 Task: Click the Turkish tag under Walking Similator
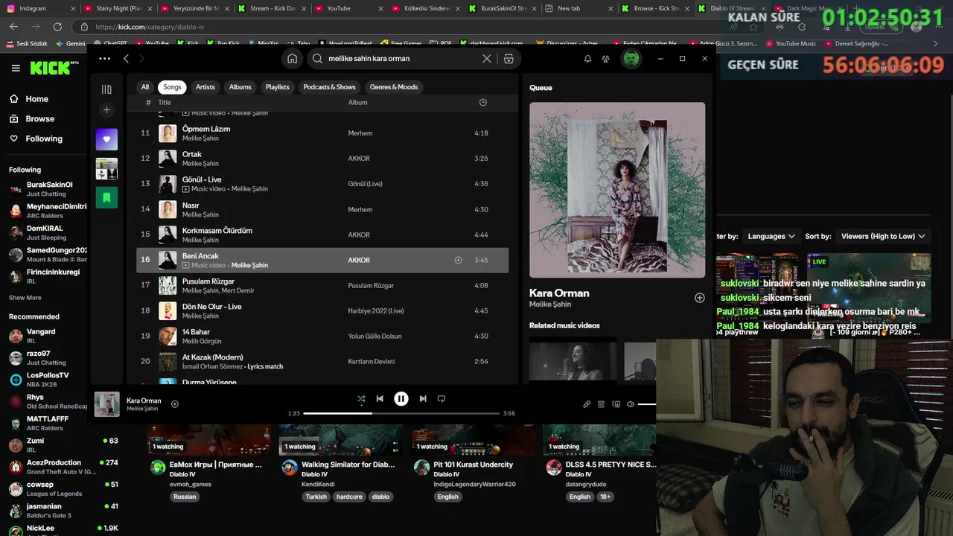click(316, 497)
